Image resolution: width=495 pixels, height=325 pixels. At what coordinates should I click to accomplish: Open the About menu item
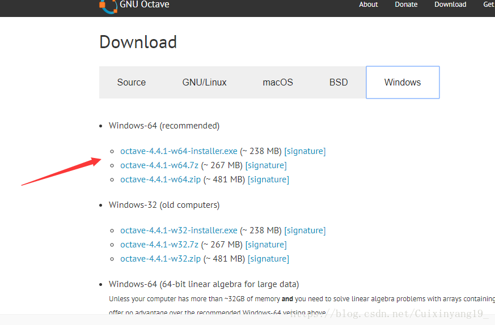[x=368, y=5]
